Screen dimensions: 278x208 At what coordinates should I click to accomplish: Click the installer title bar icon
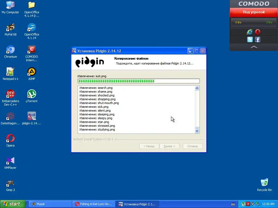tap(74, 51)
